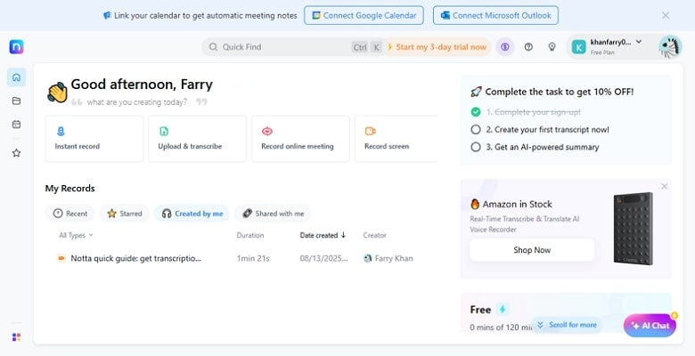Viewport: 695px width, 356px height.
Task: Click the Record screen card label
Action: point(387,146)
